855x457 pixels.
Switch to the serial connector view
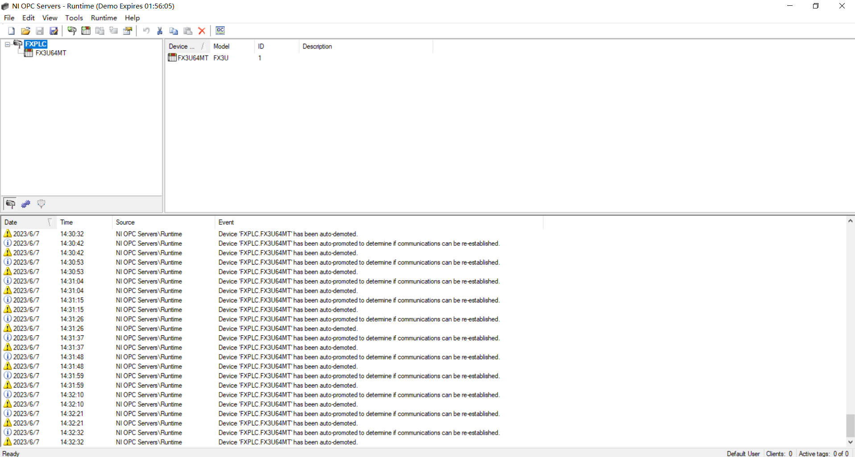pyautogui.click(x=41, y=204)
